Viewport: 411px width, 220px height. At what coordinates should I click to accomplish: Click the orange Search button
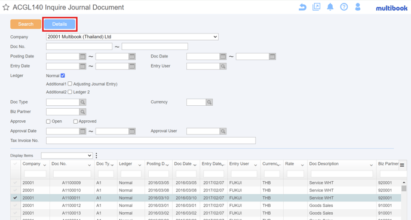pos(26,24)
